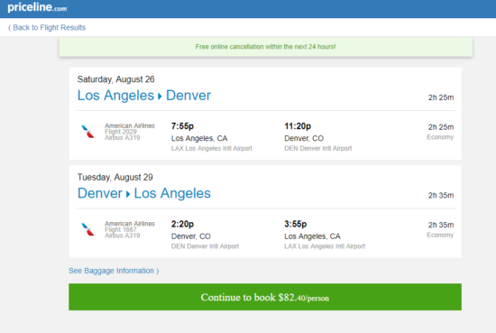Click the 3:55p Los Angeles arrival time
496x333 pixels.
point(296,224)
